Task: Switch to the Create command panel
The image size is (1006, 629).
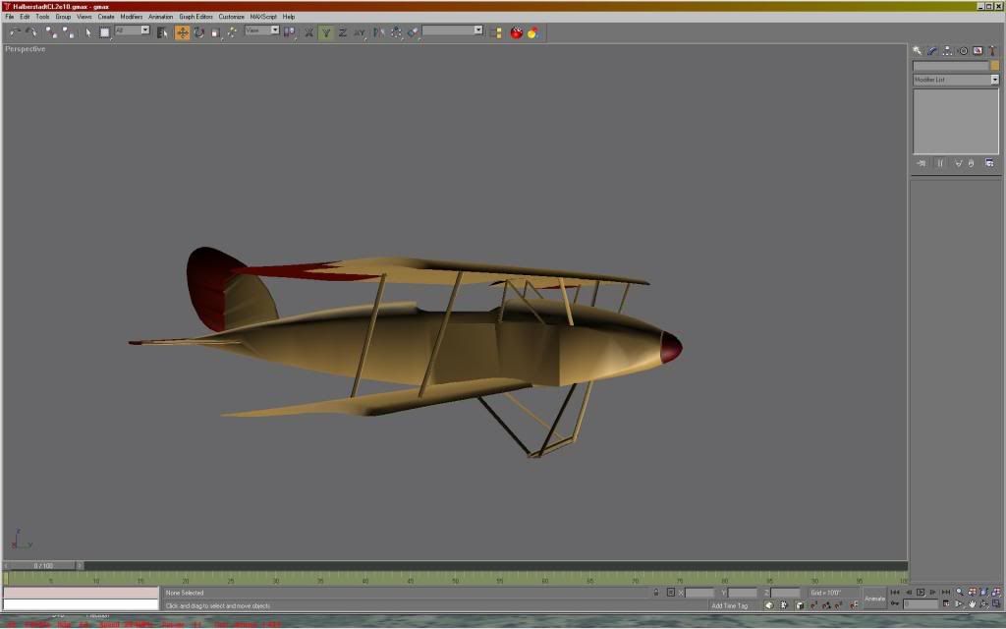Action: (918, 51)
